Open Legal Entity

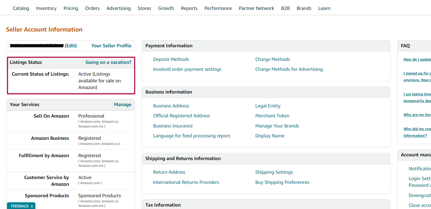[x=268, y=106]
